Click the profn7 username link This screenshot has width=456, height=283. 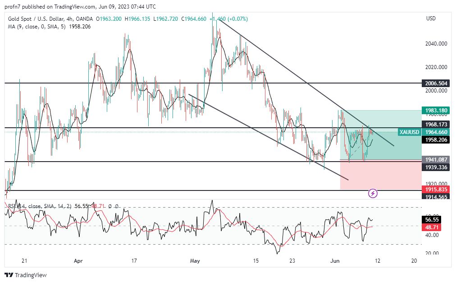tap(12, 7)
